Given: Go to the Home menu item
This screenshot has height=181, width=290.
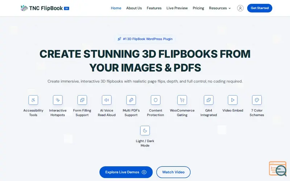Looking at the screenshot, I should click(116, 8).
